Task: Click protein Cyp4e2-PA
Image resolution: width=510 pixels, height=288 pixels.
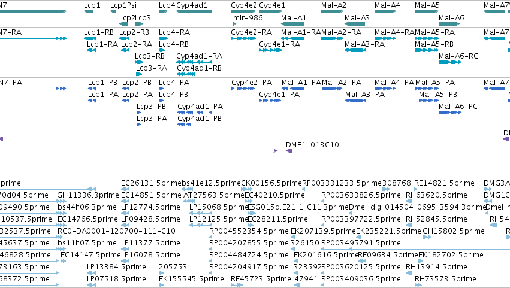Action: (243, 89)
